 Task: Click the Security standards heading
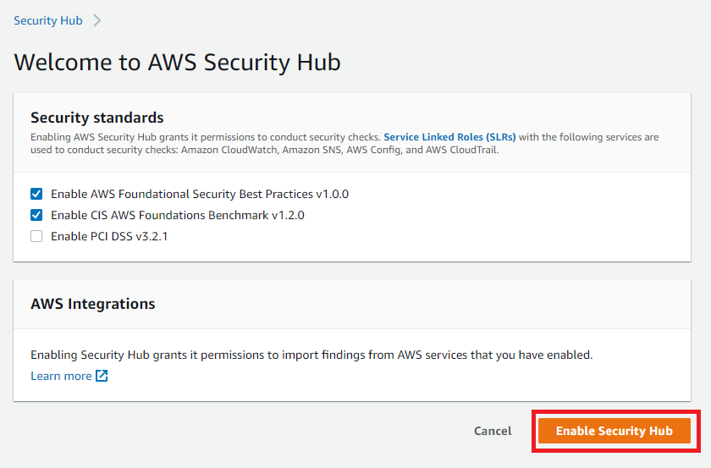point(97,118)
